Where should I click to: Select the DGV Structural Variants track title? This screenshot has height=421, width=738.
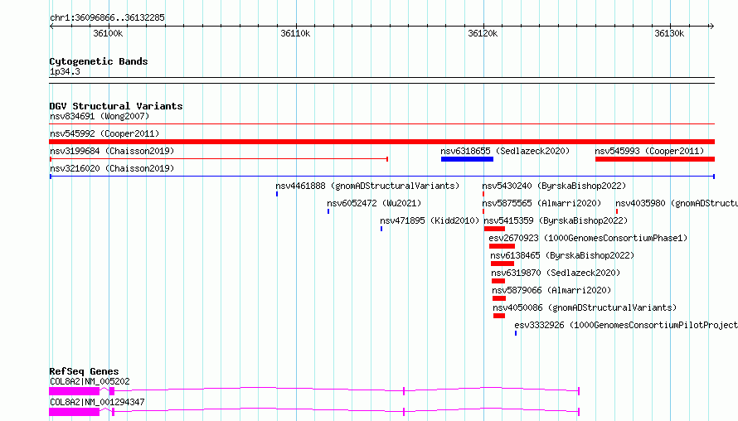(116, 106)
